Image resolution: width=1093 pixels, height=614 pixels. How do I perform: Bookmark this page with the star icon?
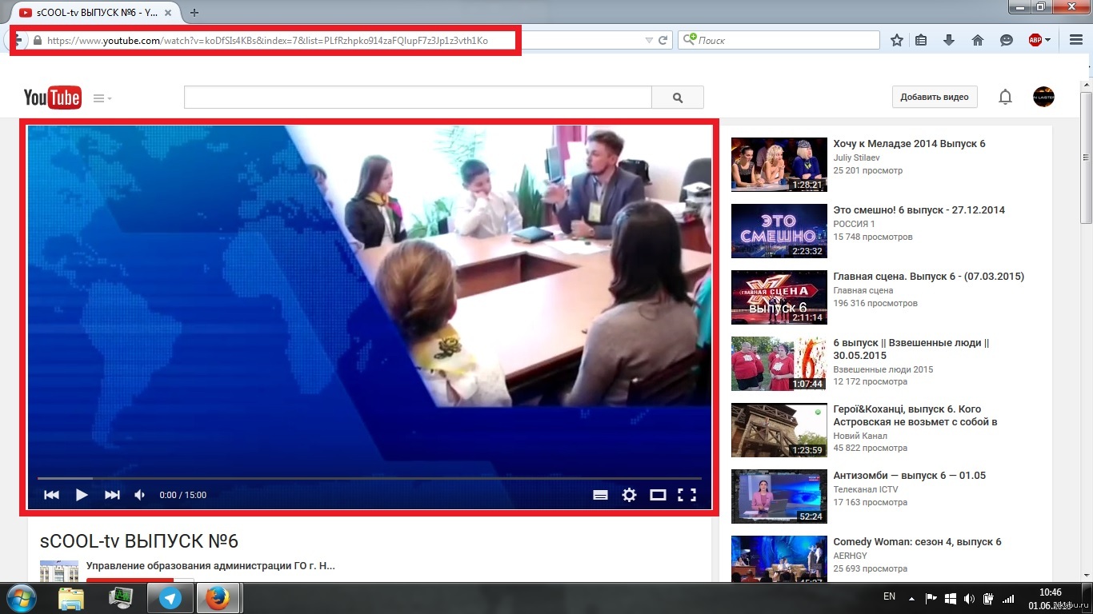click(x=897, y=40)
